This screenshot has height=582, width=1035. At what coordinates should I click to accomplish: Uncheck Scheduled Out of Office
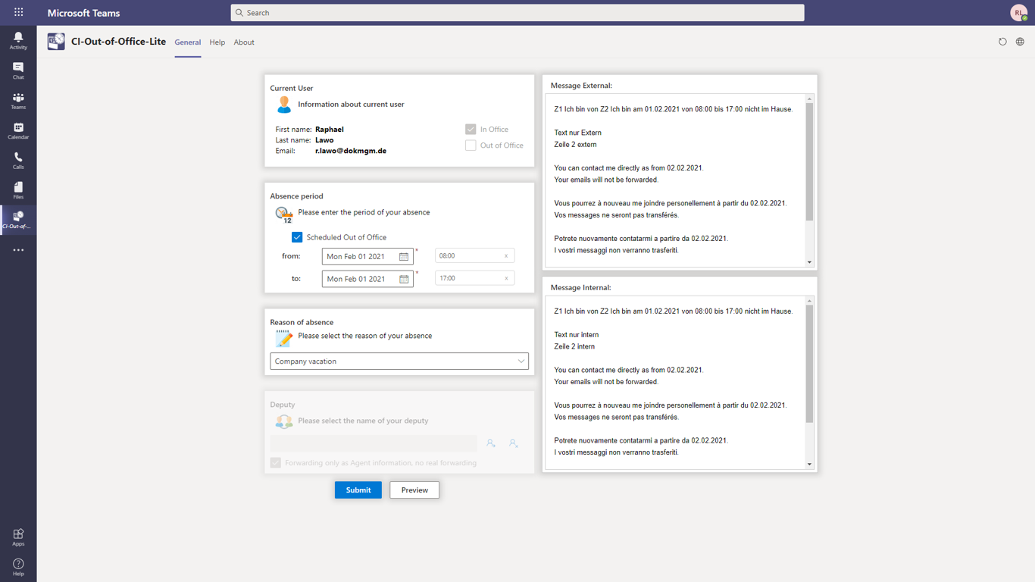(297, 237)
